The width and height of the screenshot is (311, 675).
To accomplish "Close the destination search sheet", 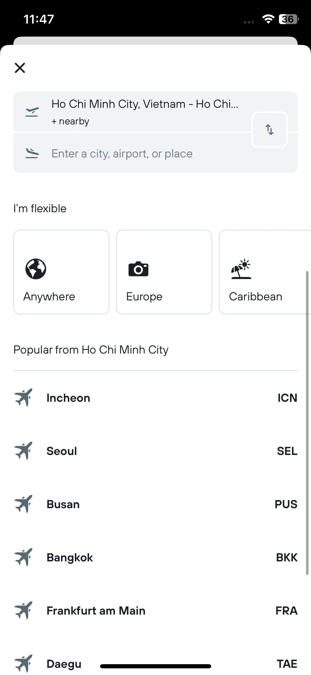I will pos(20,68).
